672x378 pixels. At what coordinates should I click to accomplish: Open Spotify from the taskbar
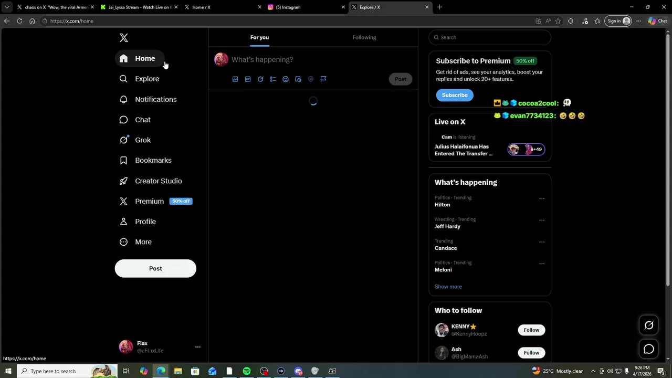pos(247,371)
